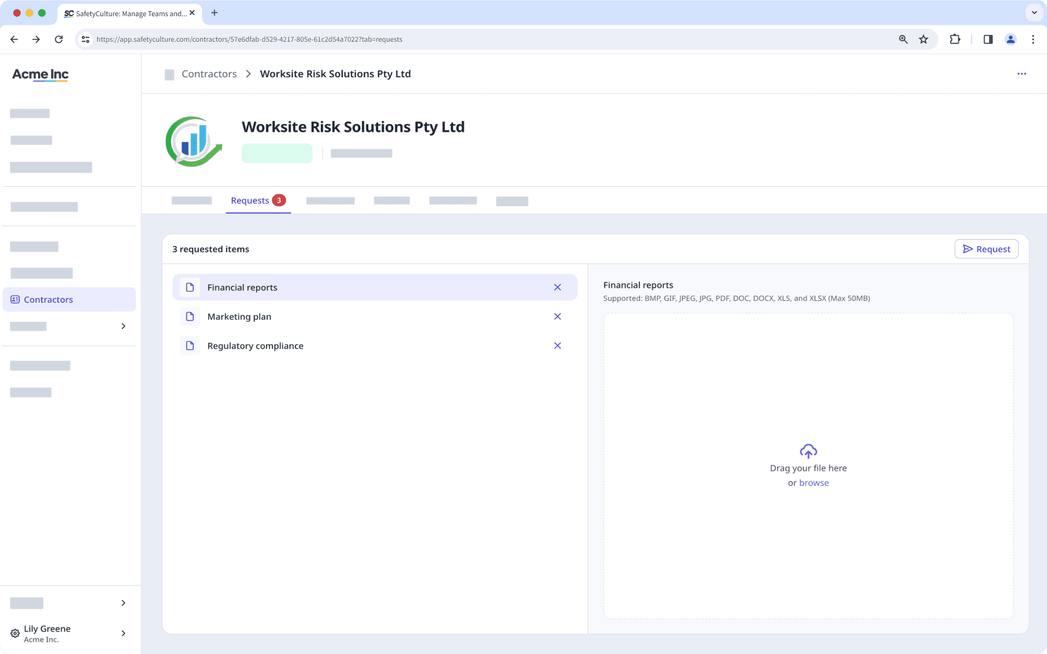Open the three-dot more options menu
This screenshot has height=654, width=1047.
pos(1021,73)
